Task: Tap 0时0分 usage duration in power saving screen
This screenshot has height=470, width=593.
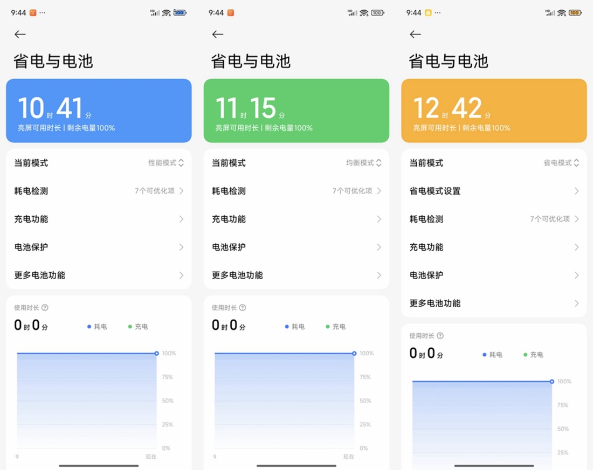Action: coord(426,353)
